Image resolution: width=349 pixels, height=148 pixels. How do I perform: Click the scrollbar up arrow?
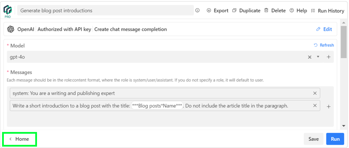[343, 23]
